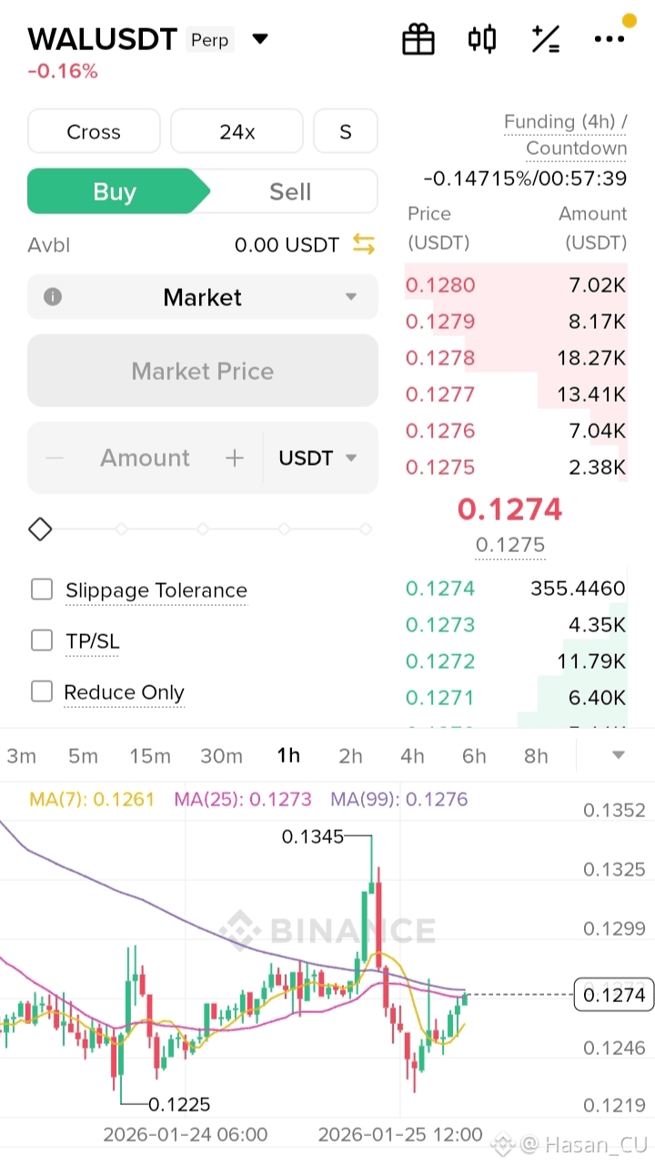Change the 24x leverage setting

point(237,131)
